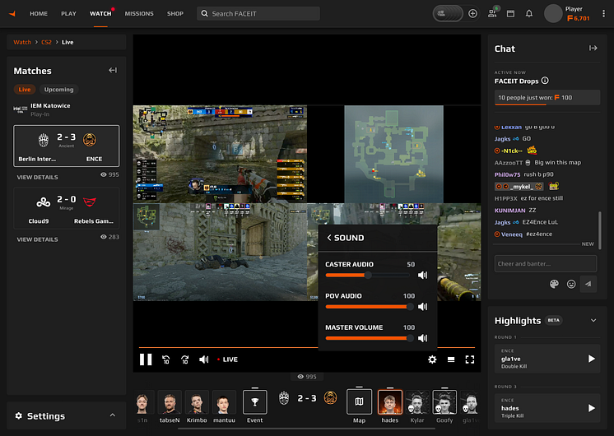614x436 pixels.
Task: Collapse the Highlights panel
Action: tap(593, 321)
